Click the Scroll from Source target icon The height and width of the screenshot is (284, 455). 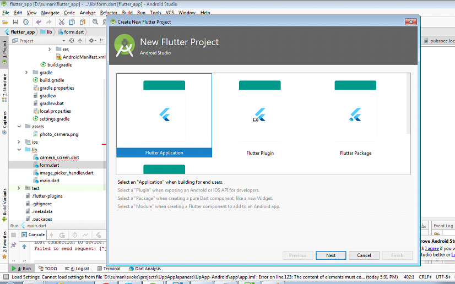click(x=72, y=41)
